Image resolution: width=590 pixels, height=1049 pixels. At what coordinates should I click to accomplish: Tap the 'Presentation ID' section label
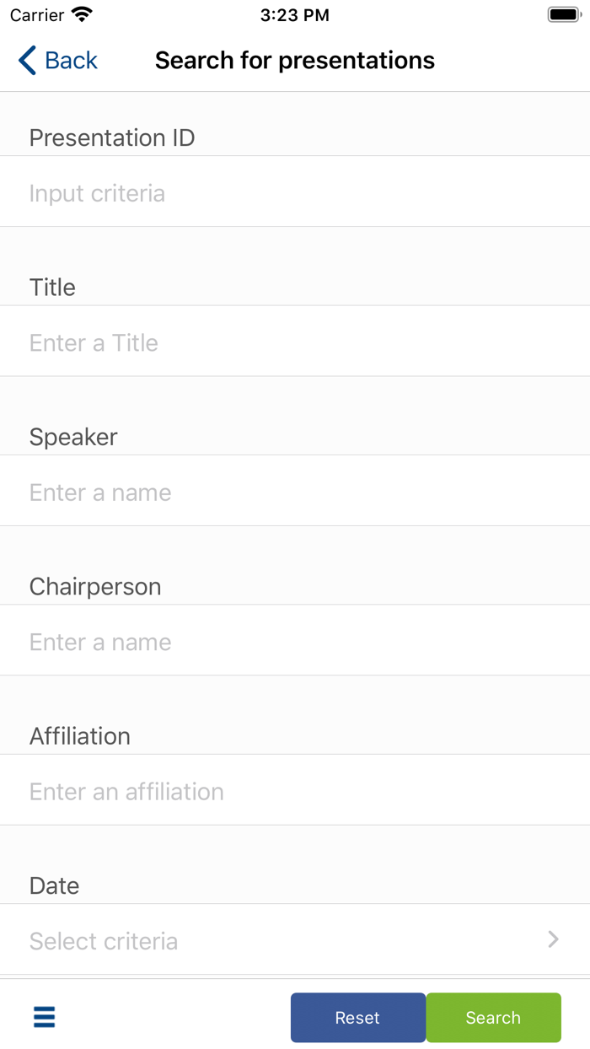click(112, 137)
